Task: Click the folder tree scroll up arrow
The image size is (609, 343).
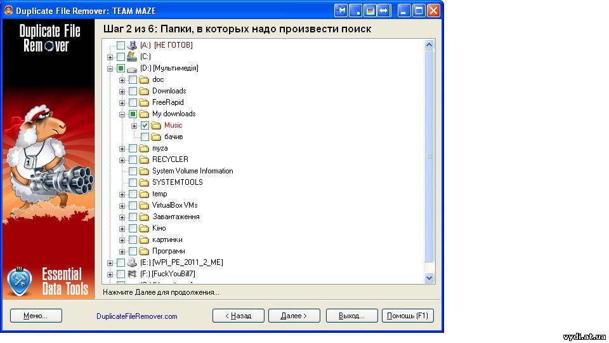Action: coord(429,44)
